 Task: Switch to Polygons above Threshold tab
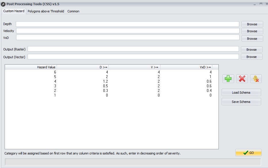[x=46, y=11]
